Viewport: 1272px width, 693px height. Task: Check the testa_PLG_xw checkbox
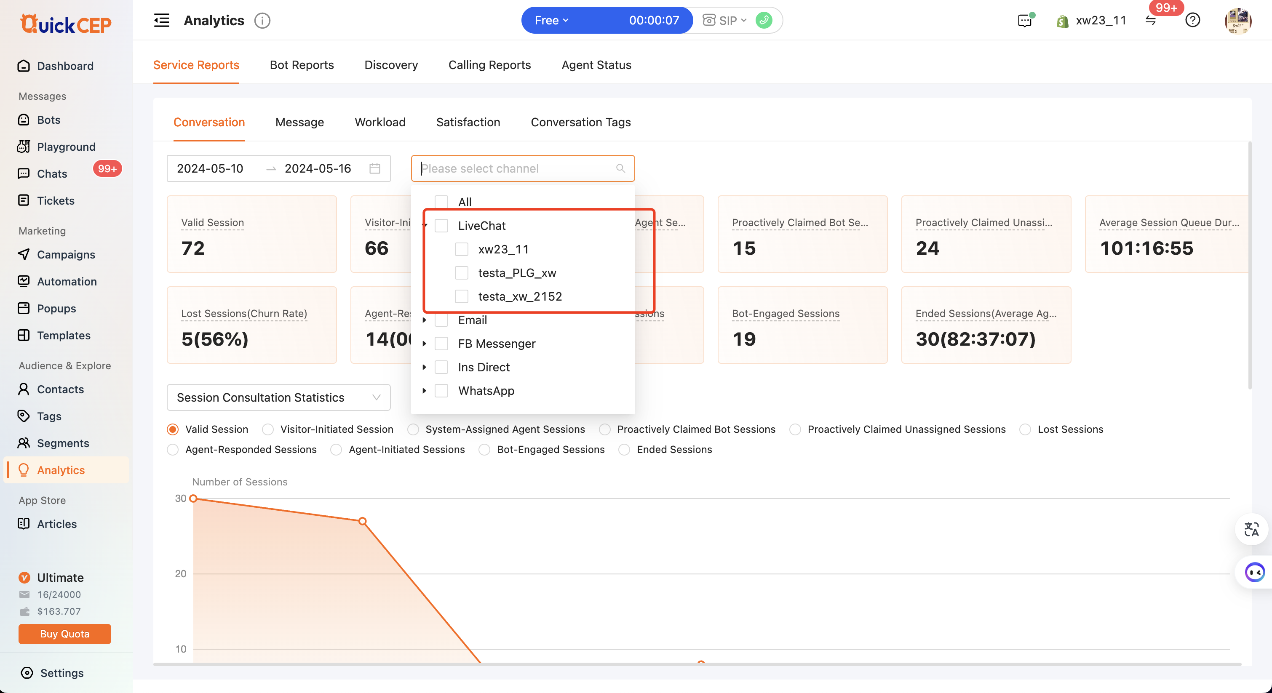point(461,273)
